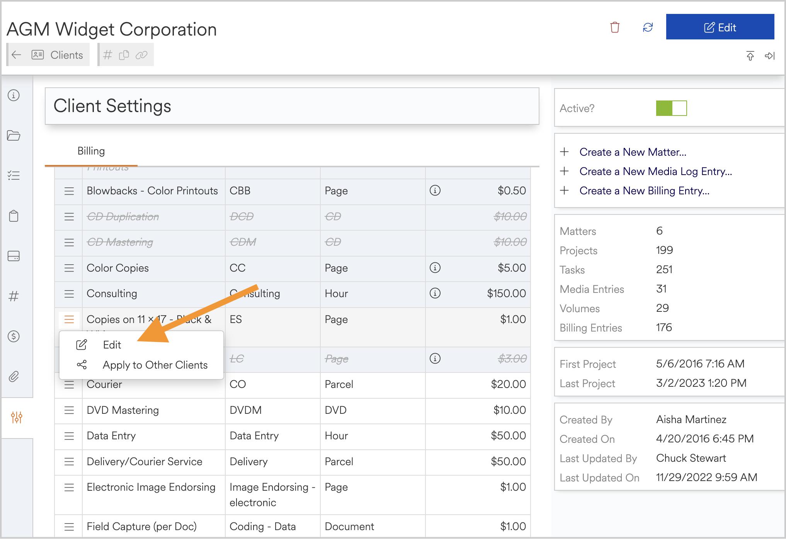
Task: Click the Projects count 199
Action: 664,250
